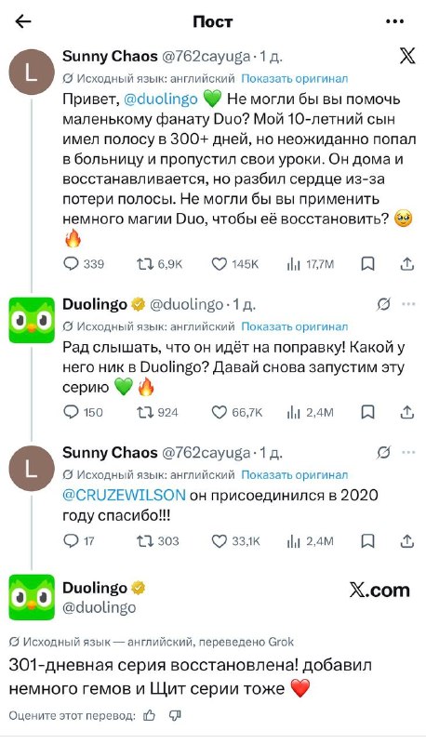The image size is (426, 744).
Task: Reply to the post with 17 comments
Action: click(x=71, y=541)
